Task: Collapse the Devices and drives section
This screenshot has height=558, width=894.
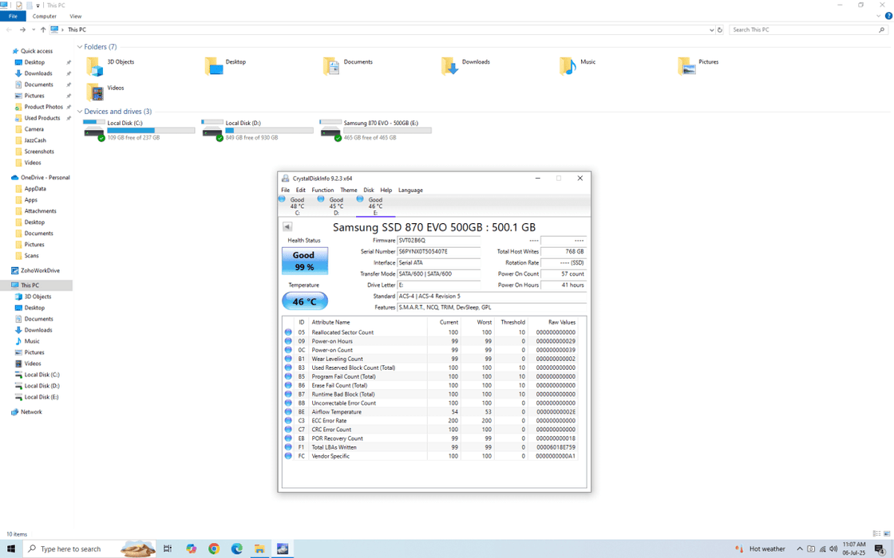Action: 80,112
